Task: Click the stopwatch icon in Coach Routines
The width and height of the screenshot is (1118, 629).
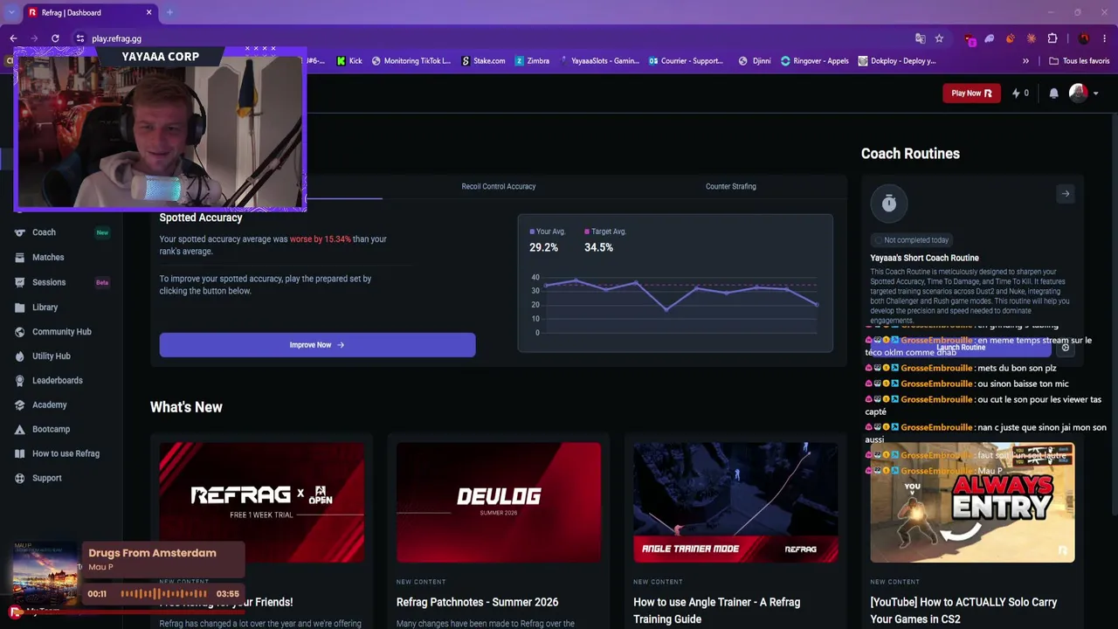Action: pos(888,204)
